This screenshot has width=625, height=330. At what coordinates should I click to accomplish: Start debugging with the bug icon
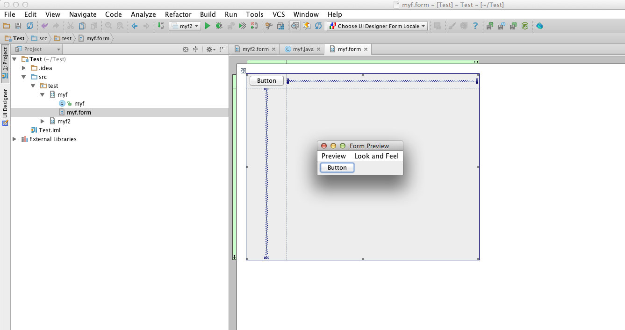(x=219, y=26)
